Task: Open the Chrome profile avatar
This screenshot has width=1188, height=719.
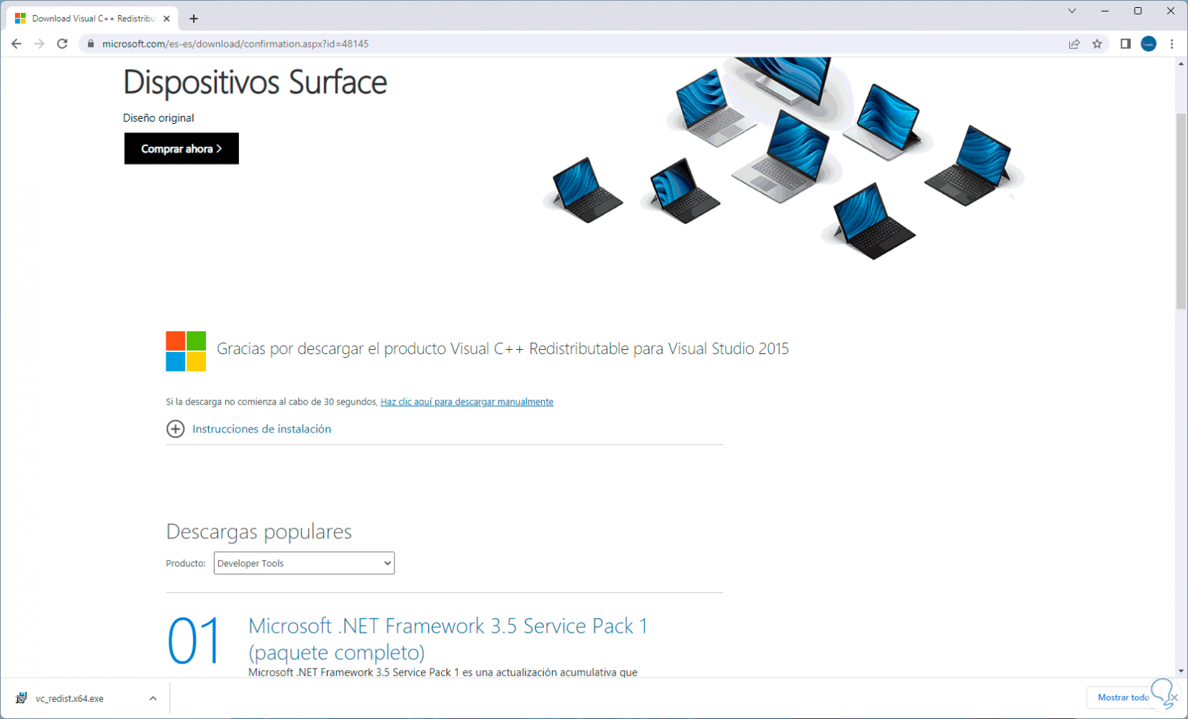Action: (x=1148, y=44)
